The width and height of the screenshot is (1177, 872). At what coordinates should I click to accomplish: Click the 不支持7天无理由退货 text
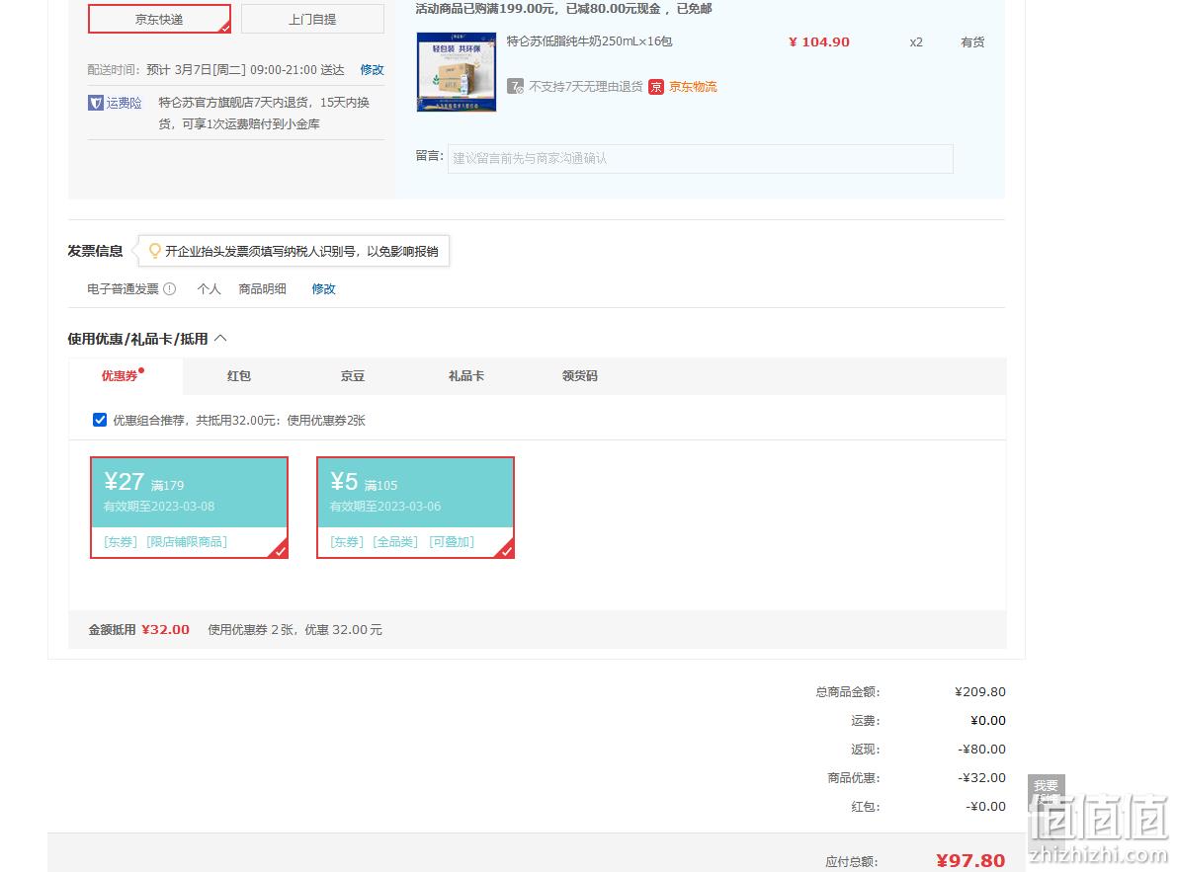coord(585,87)
